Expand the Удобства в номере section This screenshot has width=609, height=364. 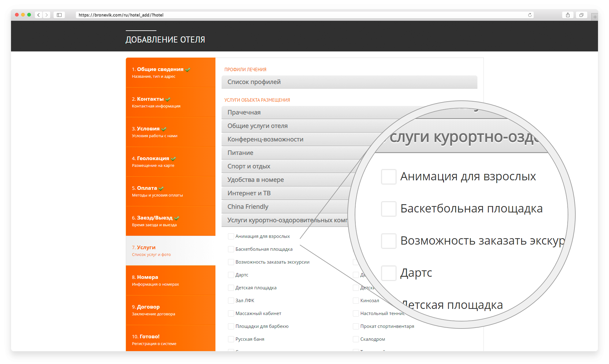288,180
